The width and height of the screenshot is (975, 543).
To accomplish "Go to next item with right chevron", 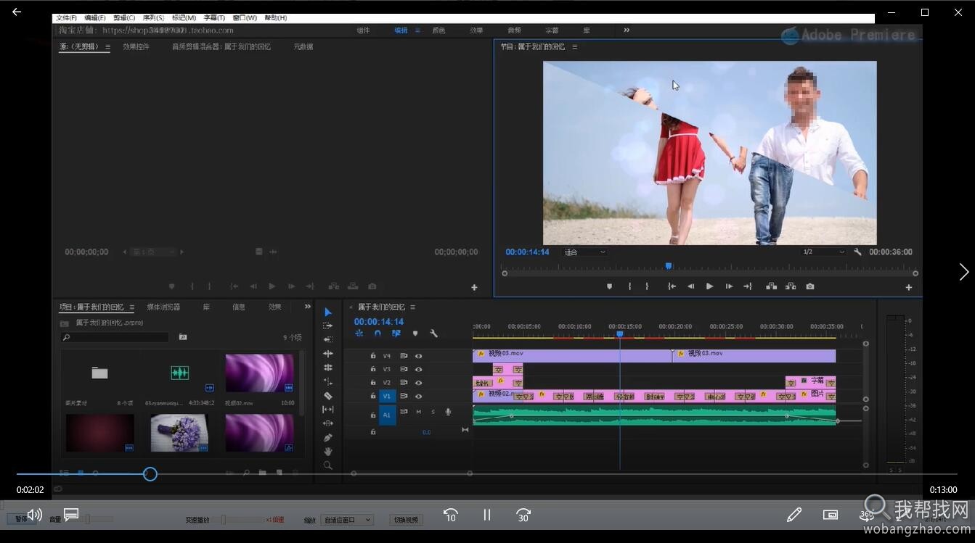I will pyautogui.click(x=963, y=272).
